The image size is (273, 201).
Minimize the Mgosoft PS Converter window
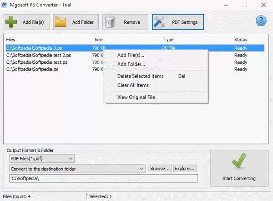click(226, 5)
